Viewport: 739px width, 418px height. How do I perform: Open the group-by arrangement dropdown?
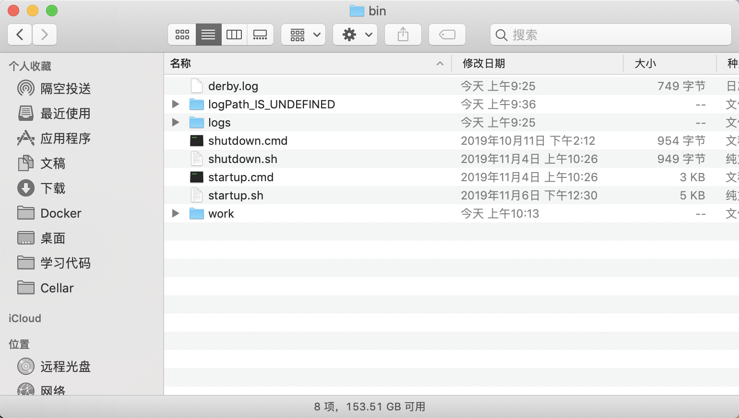303,35
